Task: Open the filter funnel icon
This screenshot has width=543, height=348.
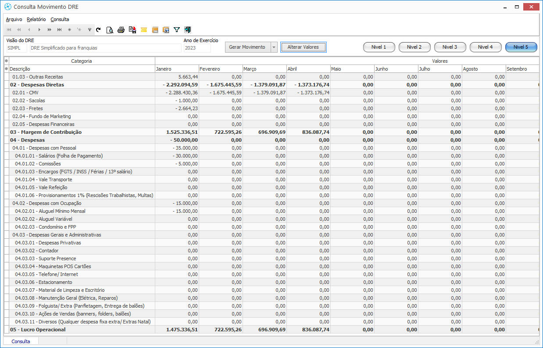Action: pos(177,30)
